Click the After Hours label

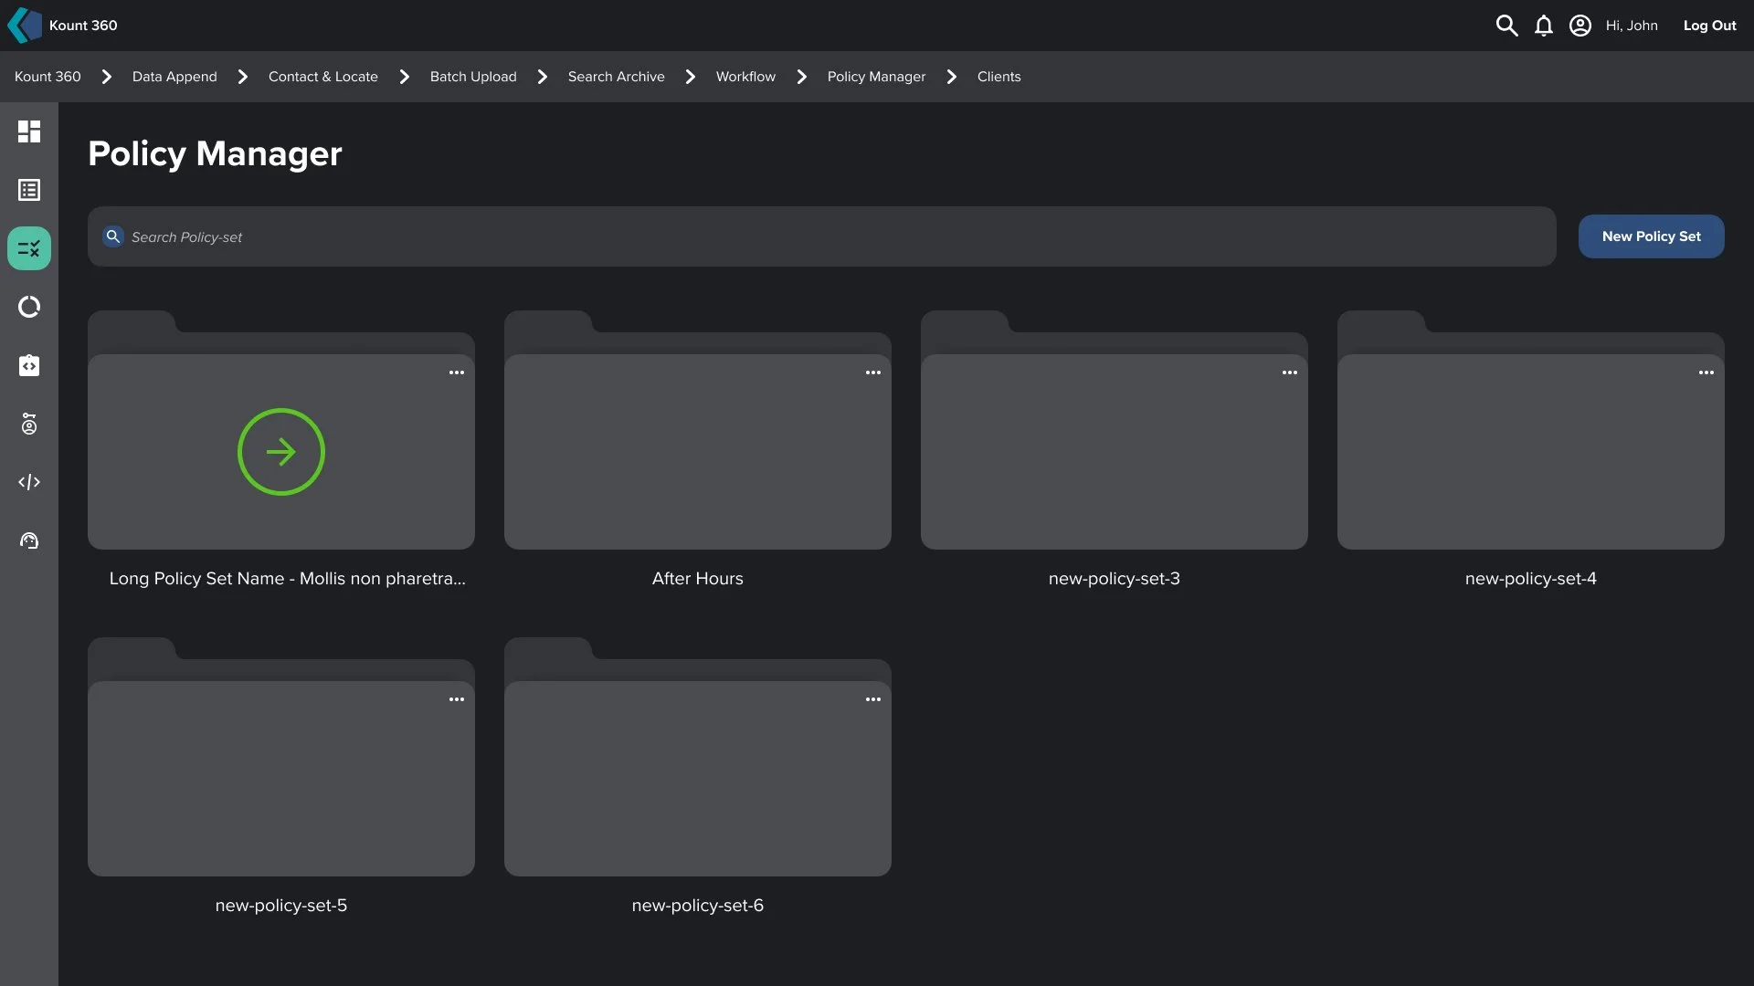click(x=698, y=579)
